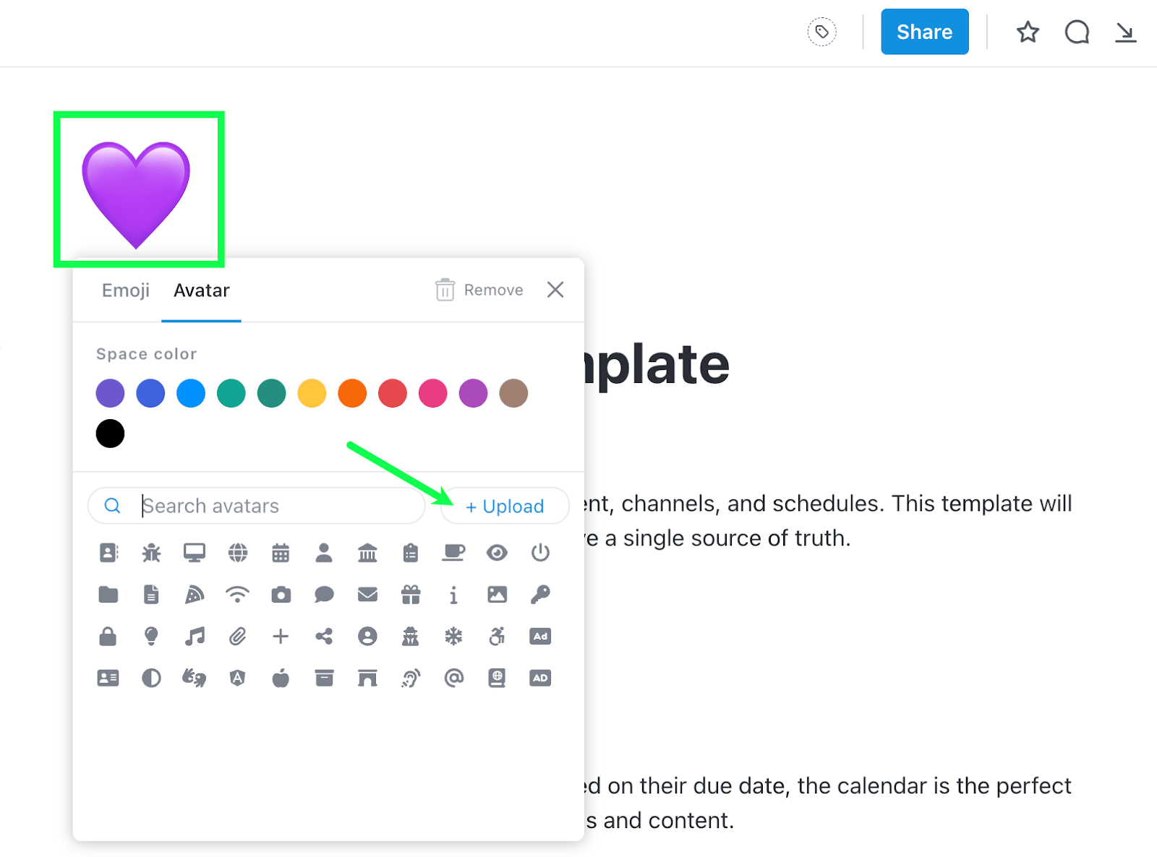
Task: Switch to the Emoji tab
Action: (126, 290)
